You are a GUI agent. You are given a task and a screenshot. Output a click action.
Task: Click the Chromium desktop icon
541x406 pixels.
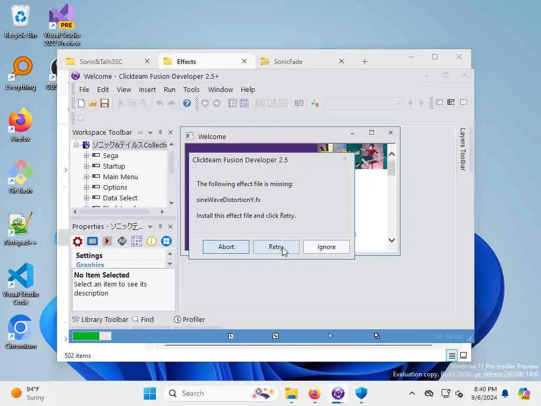pyautogui.click(x=21, y=331)
